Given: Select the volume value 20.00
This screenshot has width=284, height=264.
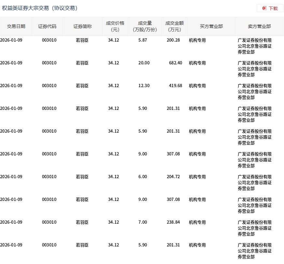Looking at the screenshot, I should [x=144, y=63].
